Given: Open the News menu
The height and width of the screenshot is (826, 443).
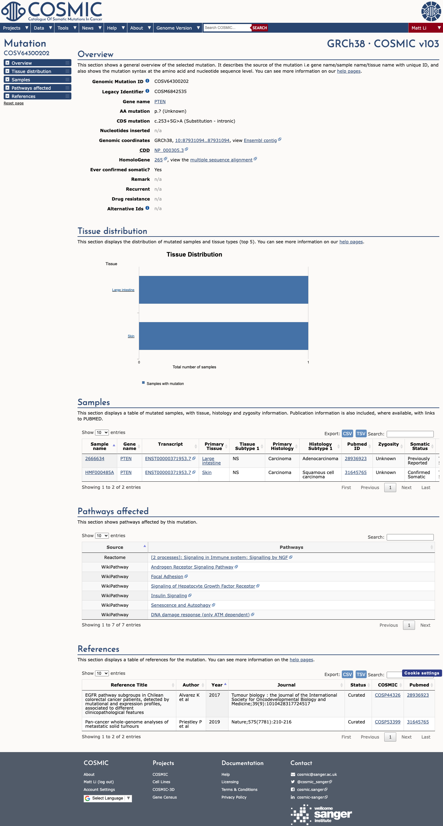Looking at the screenshot, I should [91, 28].
